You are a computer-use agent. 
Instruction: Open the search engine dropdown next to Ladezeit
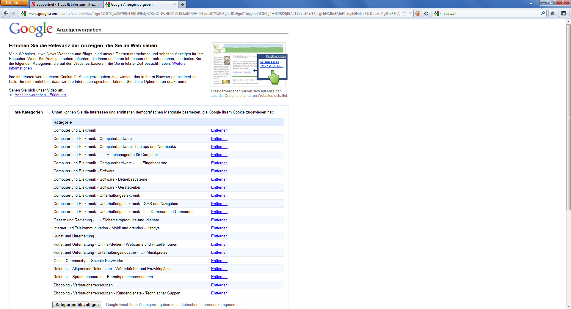click(440, 13)
